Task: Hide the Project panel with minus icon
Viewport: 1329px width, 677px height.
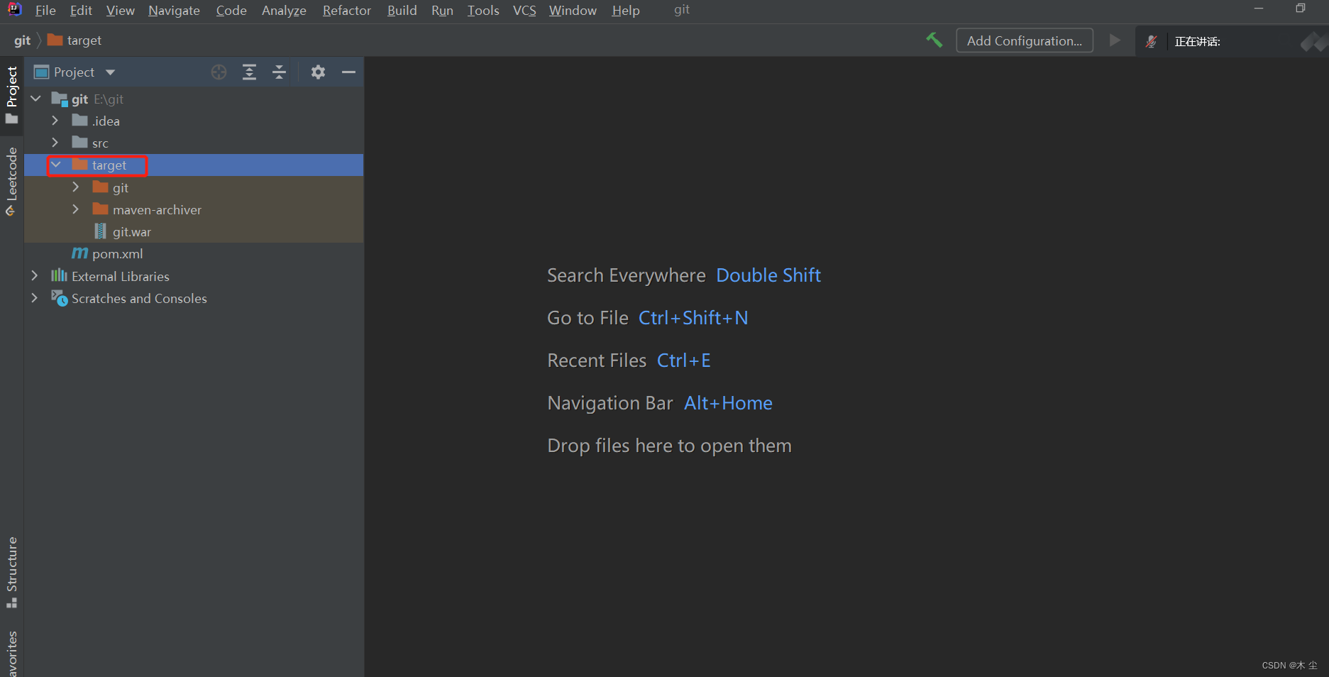Action: point(348,72)
